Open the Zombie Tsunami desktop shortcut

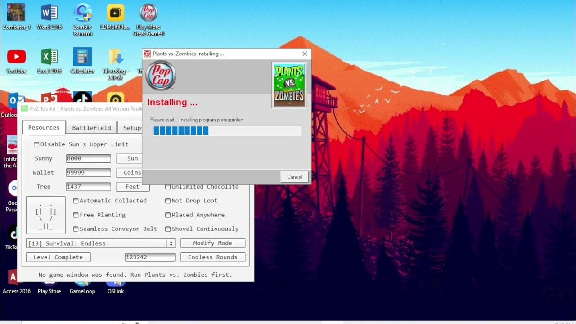[x=82, y=20]
